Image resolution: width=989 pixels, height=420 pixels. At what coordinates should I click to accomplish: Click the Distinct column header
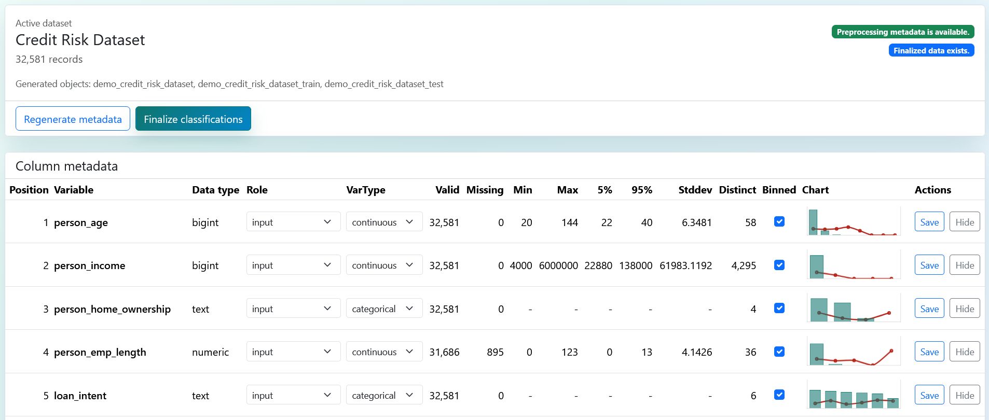(x=737, y=190)
